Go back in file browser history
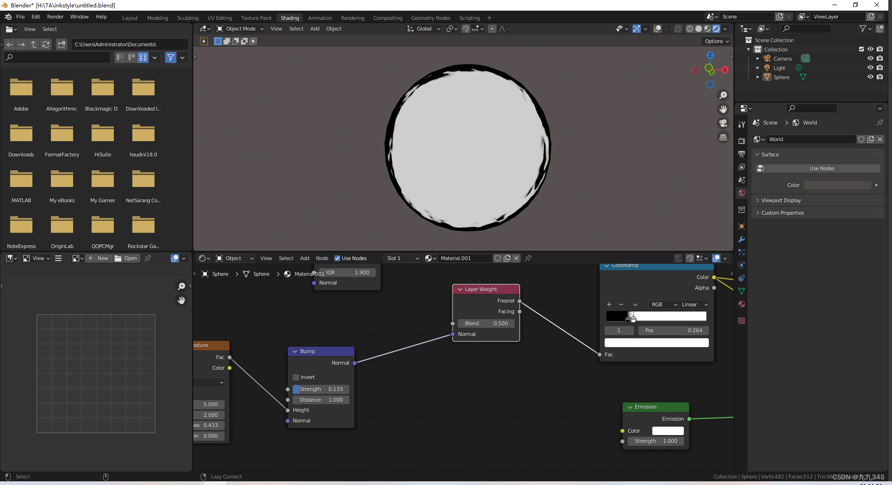The image size is (892, 485). 10,44
